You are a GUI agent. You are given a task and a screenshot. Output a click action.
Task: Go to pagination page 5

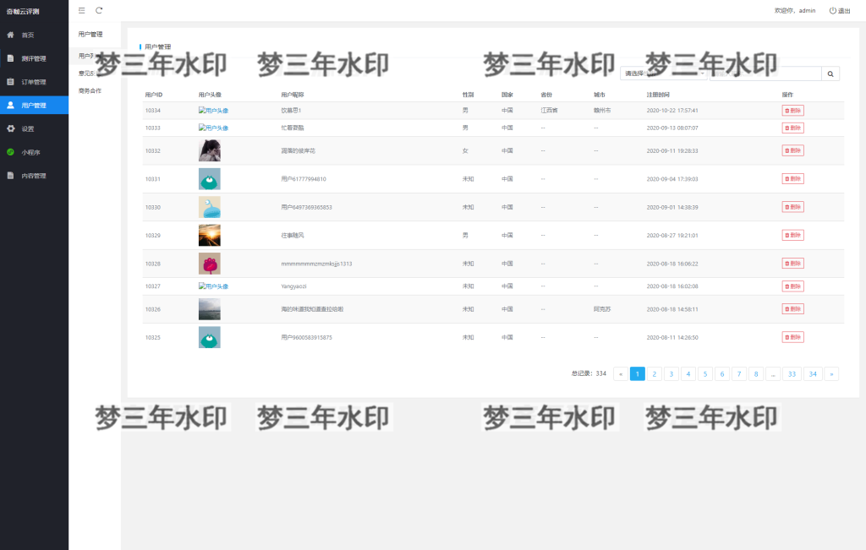(x=705, y=374)
